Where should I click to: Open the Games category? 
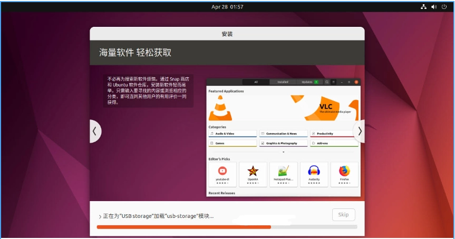(x=233, y=143)
